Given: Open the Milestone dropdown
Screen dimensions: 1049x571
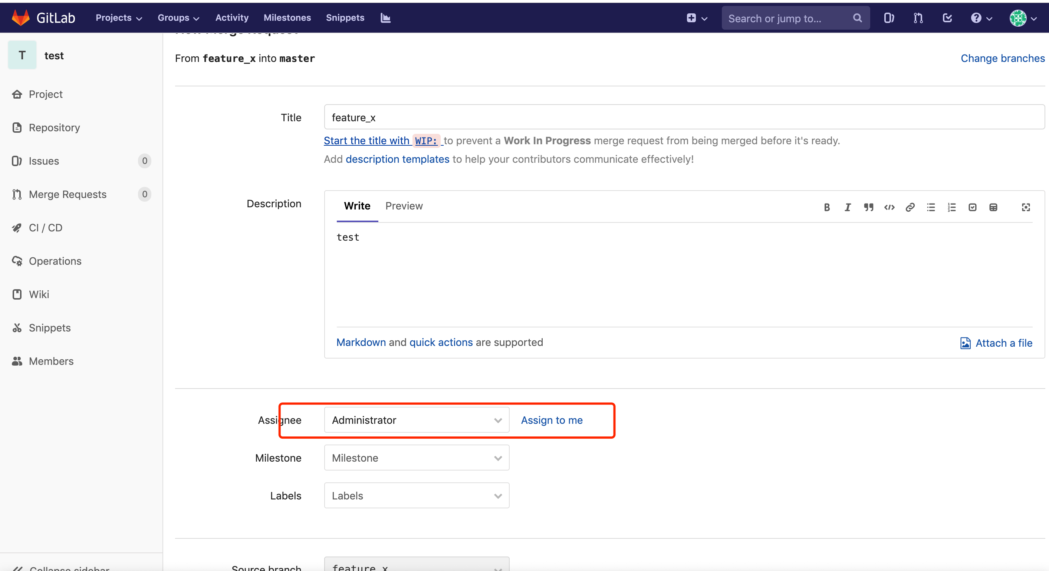Looking at the screenshot, I should point(417,458).
